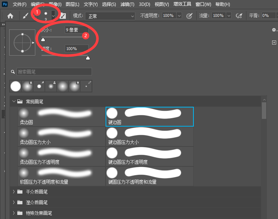Open the brush preset picker dropdown arrow
This screenshot has height=219, width=278.
click(53, 16)
